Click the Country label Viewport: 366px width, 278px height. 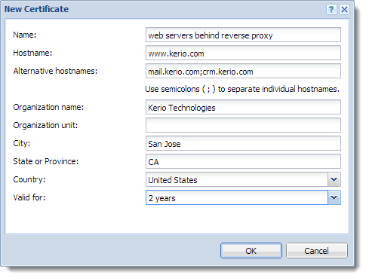29,179
